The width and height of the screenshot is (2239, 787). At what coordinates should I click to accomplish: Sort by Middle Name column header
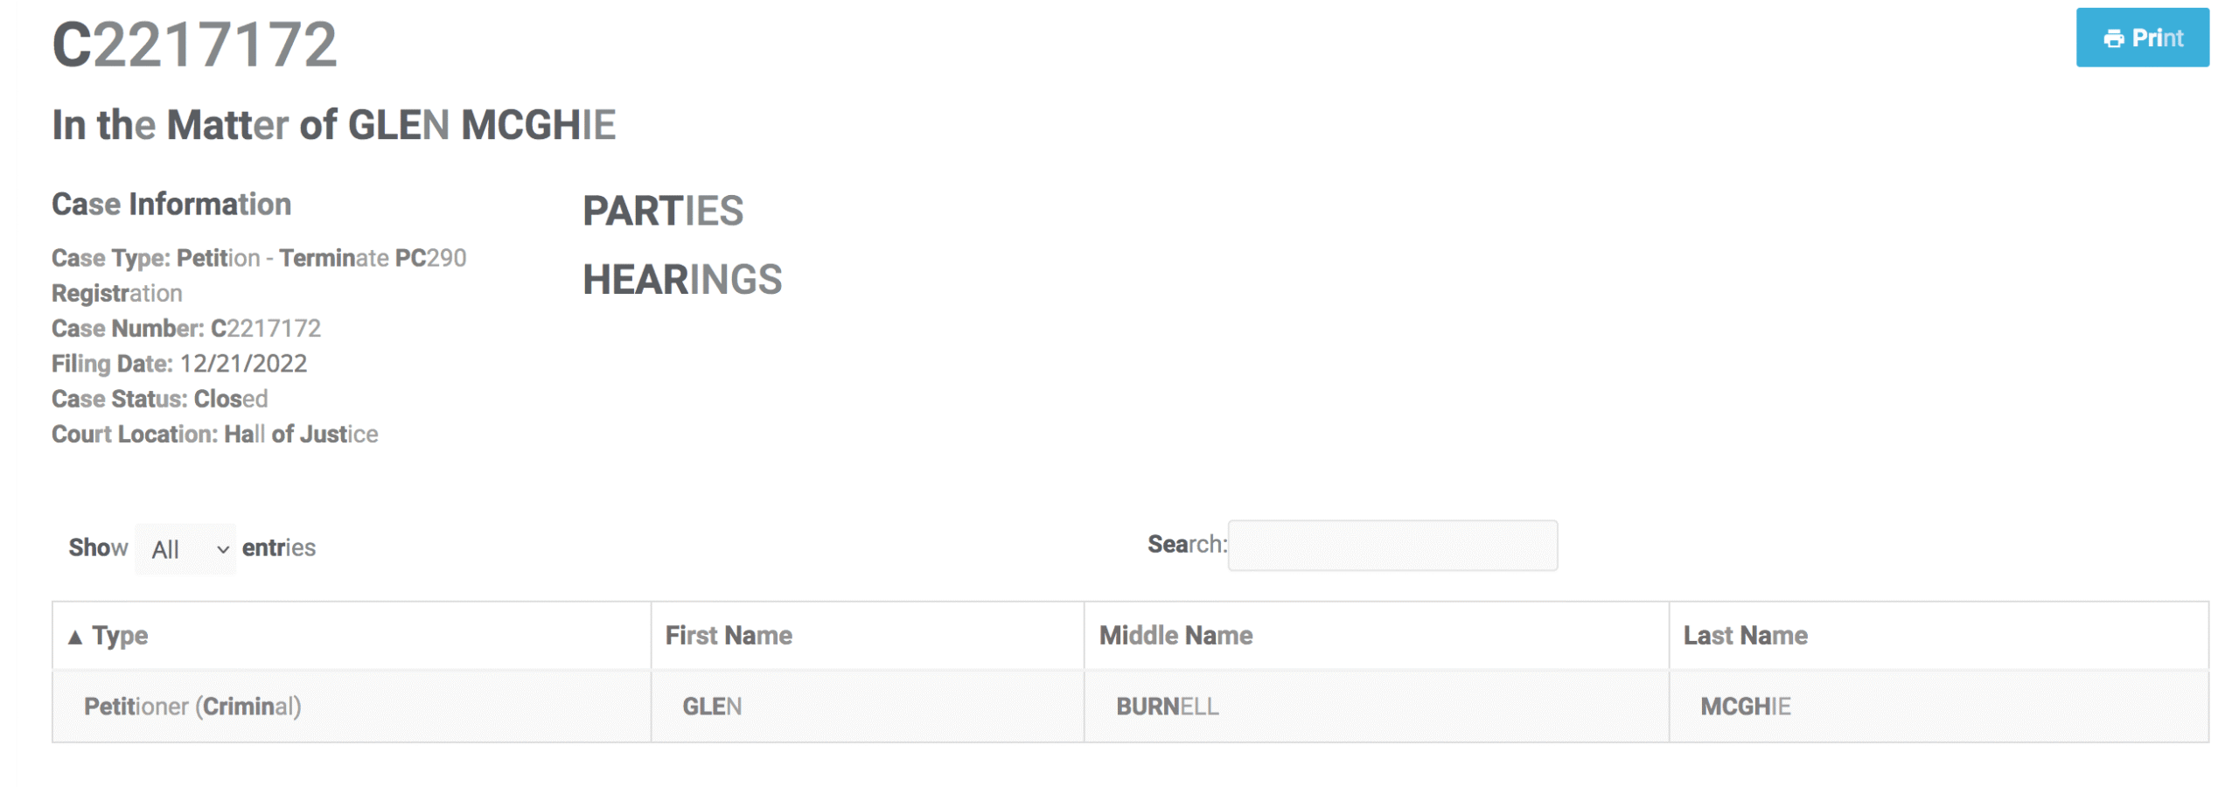(1376, 636)
